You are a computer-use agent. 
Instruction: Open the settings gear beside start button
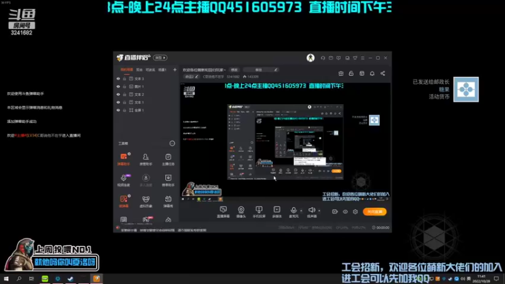(355, 211)
